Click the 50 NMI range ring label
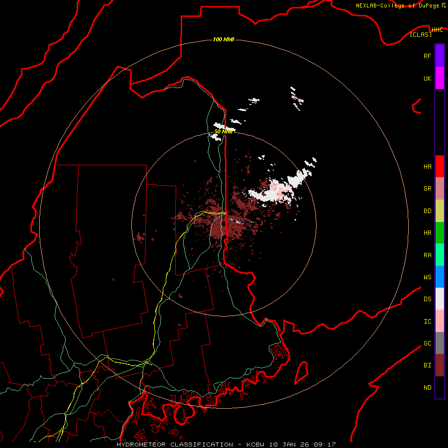The height and width of the screenshot is (448, 448). point(224,131)
